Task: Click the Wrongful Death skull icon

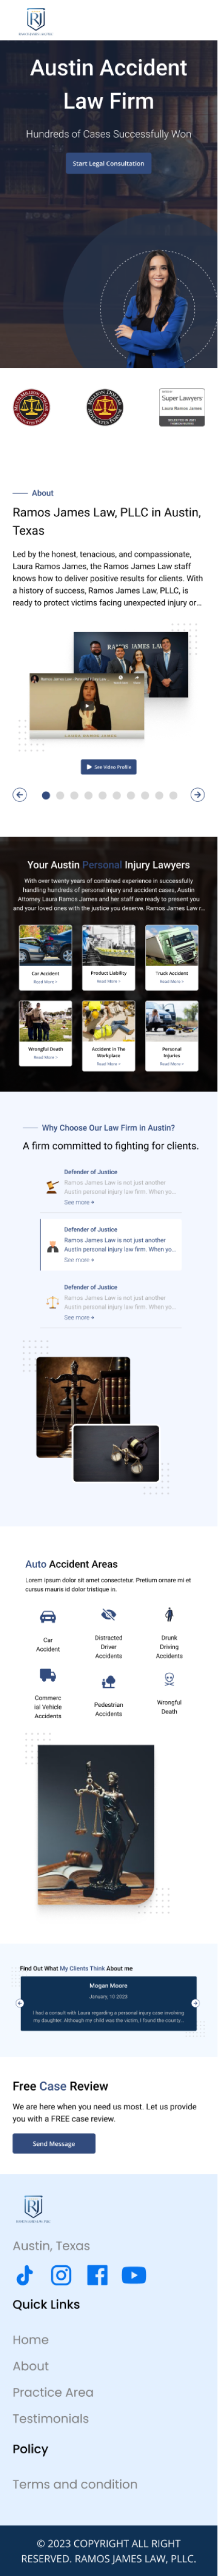Action: [169, 1680]
